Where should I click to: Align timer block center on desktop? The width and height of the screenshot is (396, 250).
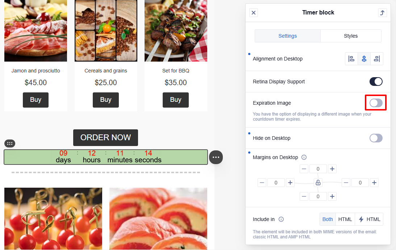[x=364, y=59]
